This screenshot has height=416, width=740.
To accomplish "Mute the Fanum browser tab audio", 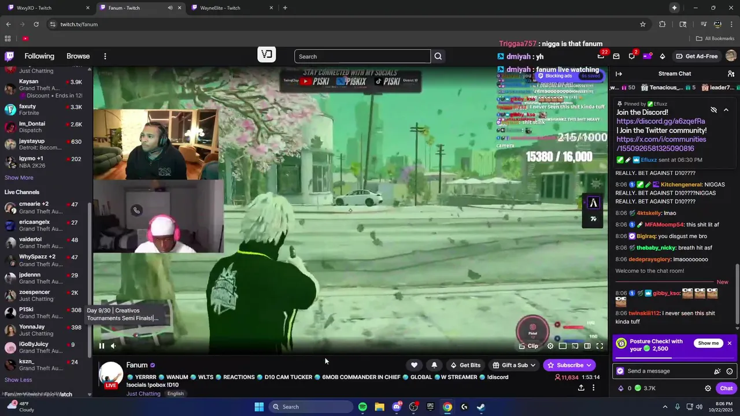I will (170, 8).
